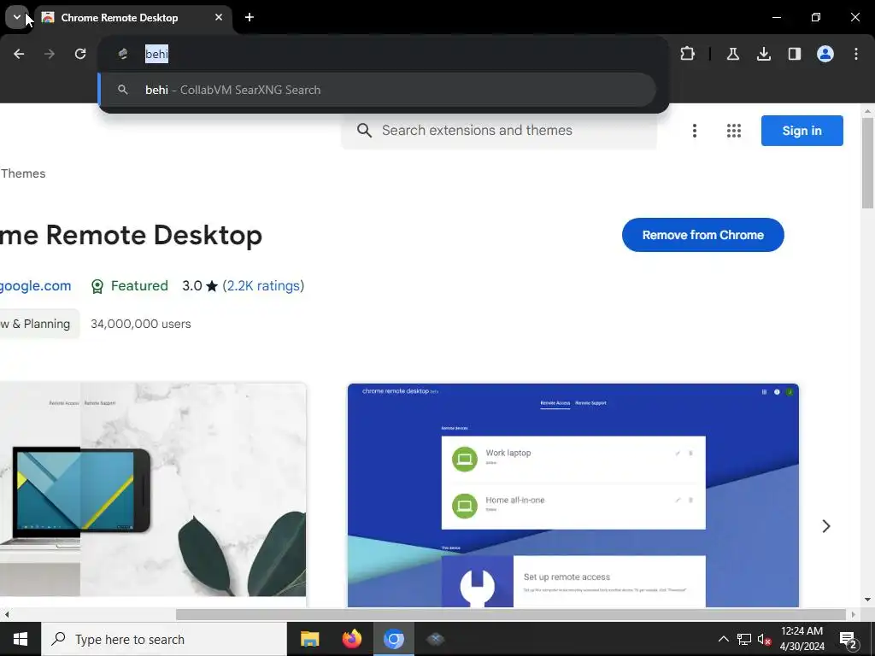Launch Firefox from the taskbar

[351, 639]
